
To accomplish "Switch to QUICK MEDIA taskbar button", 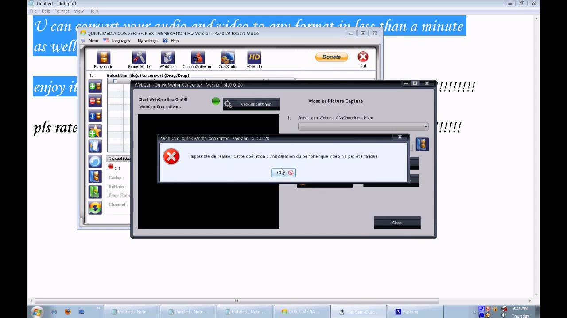I will pyautogui.click(x=302, y=312).
